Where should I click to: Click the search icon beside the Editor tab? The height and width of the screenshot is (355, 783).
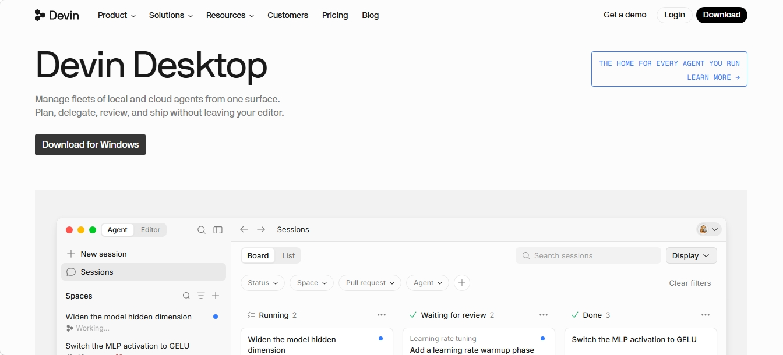pyautogui.click(x=202, y=230)
